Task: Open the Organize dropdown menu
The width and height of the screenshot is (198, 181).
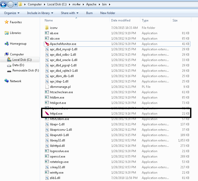Action: pos(12,13)
